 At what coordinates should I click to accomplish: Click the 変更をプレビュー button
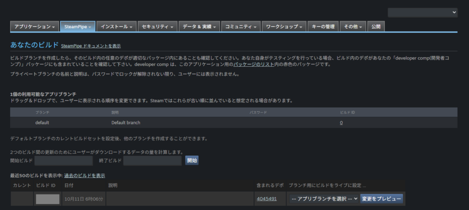382,199
